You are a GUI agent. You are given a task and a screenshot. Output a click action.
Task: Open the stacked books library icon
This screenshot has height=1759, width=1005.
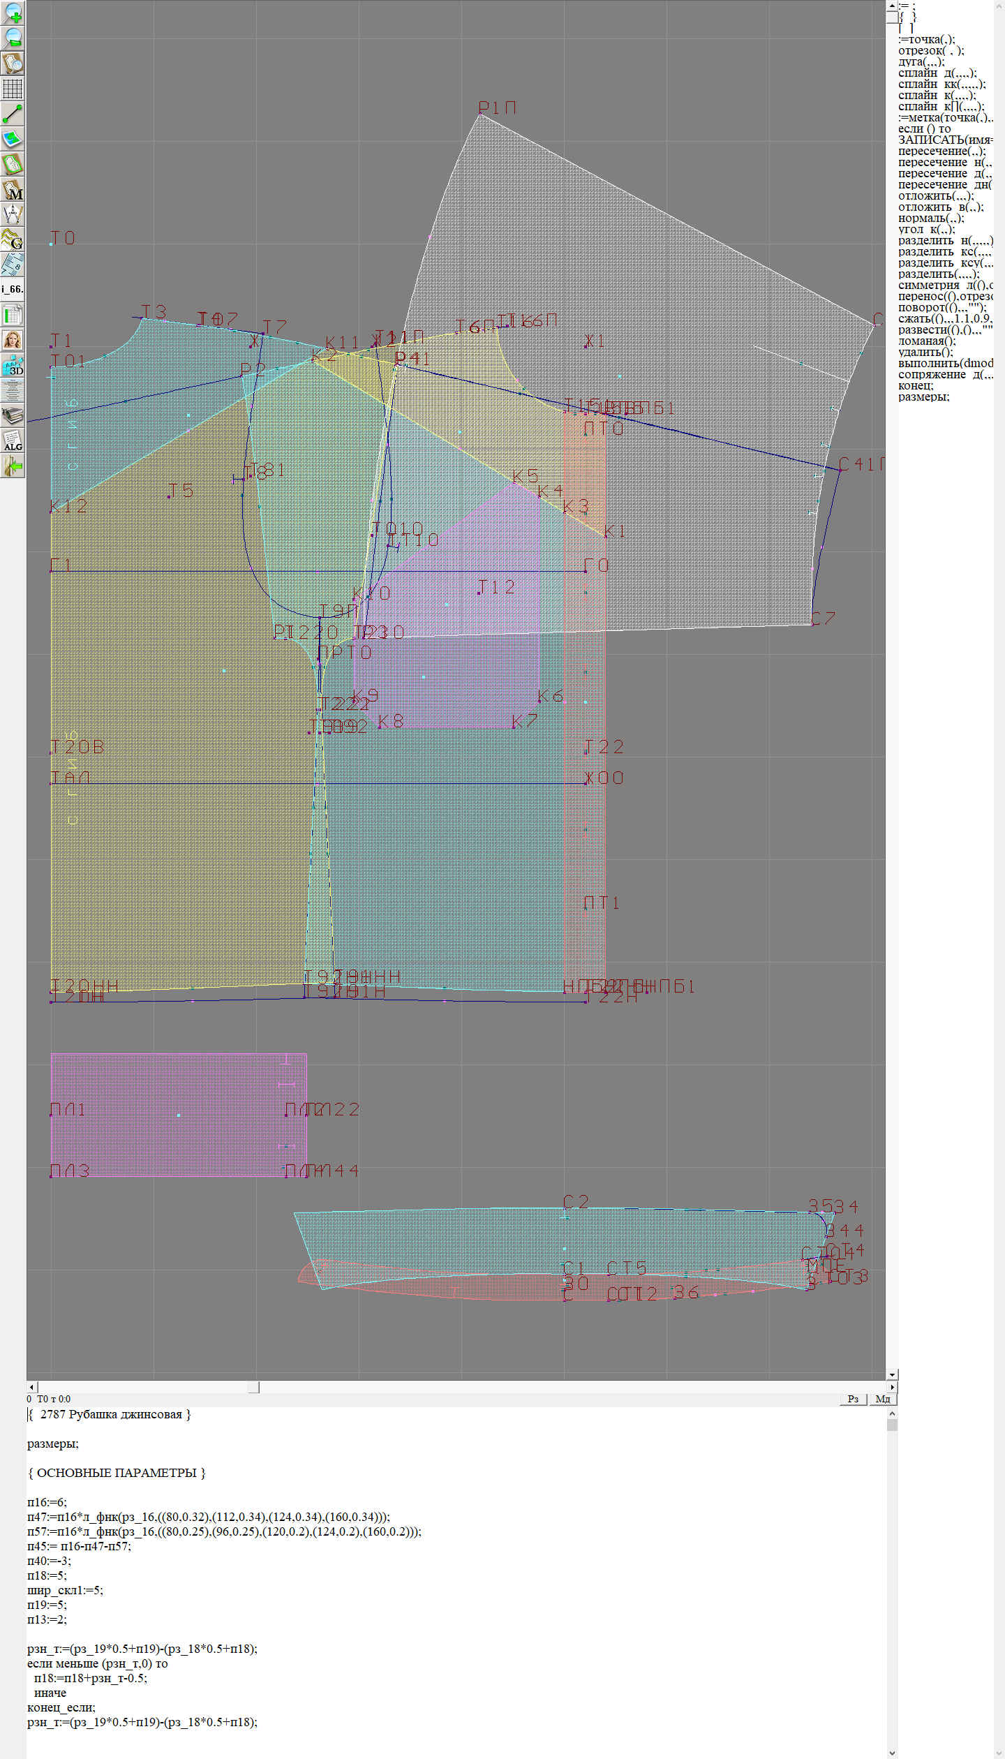13,416
